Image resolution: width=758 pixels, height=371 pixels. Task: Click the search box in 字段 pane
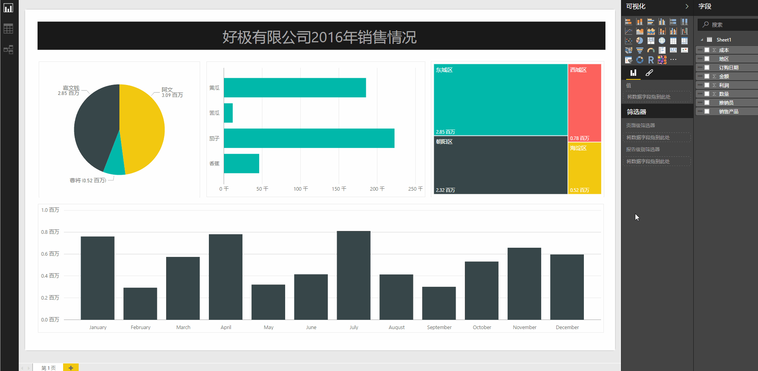point(728,24)
